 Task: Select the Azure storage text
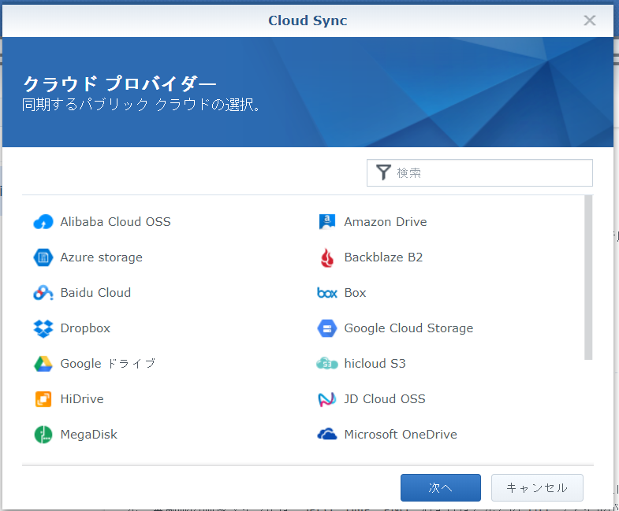point(101,257)
